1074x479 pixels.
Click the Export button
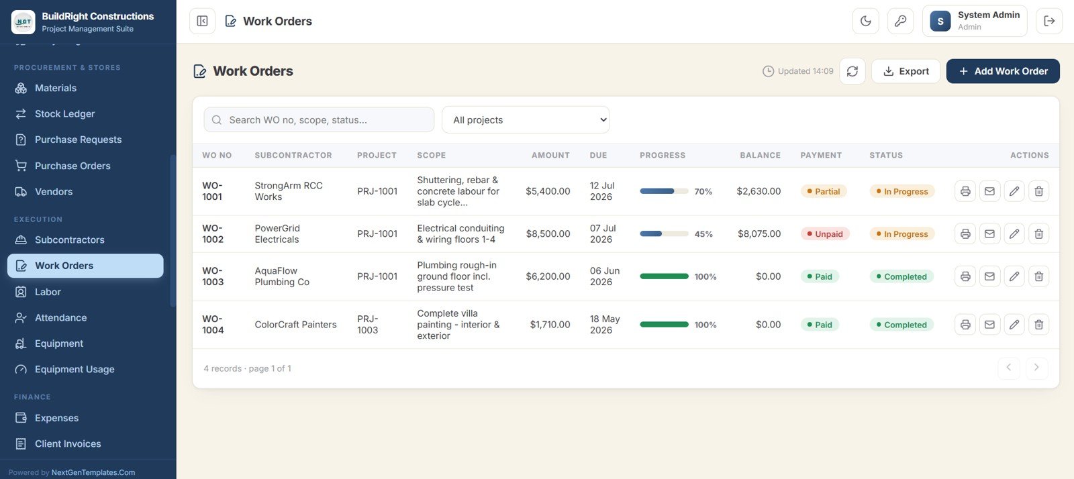(x=906, y=71)
